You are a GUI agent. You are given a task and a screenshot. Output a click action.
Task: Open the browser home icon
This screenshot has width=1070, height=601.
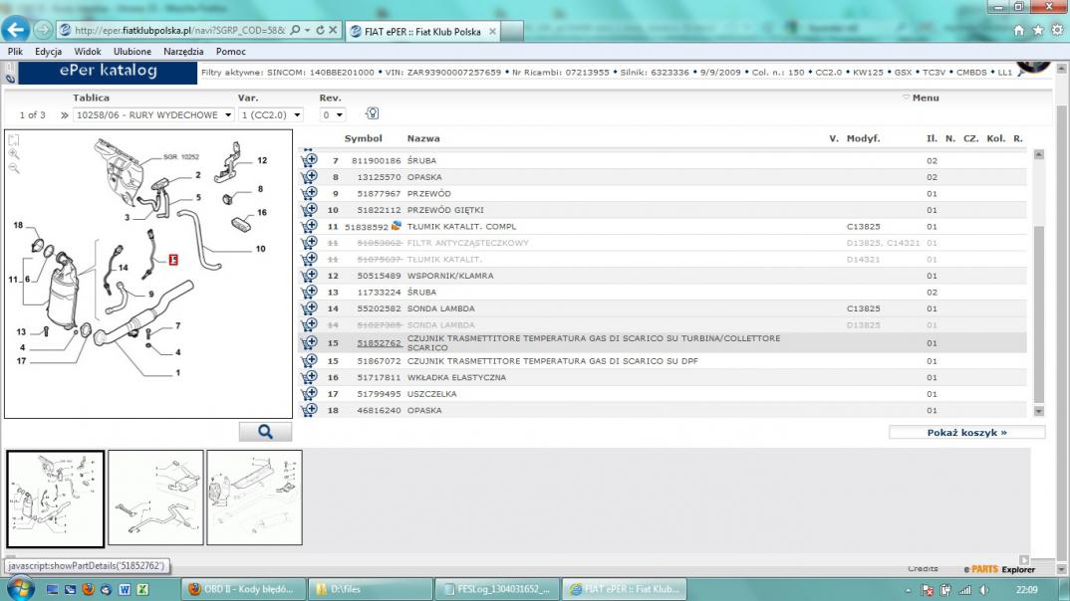(x=1019, y=30)
